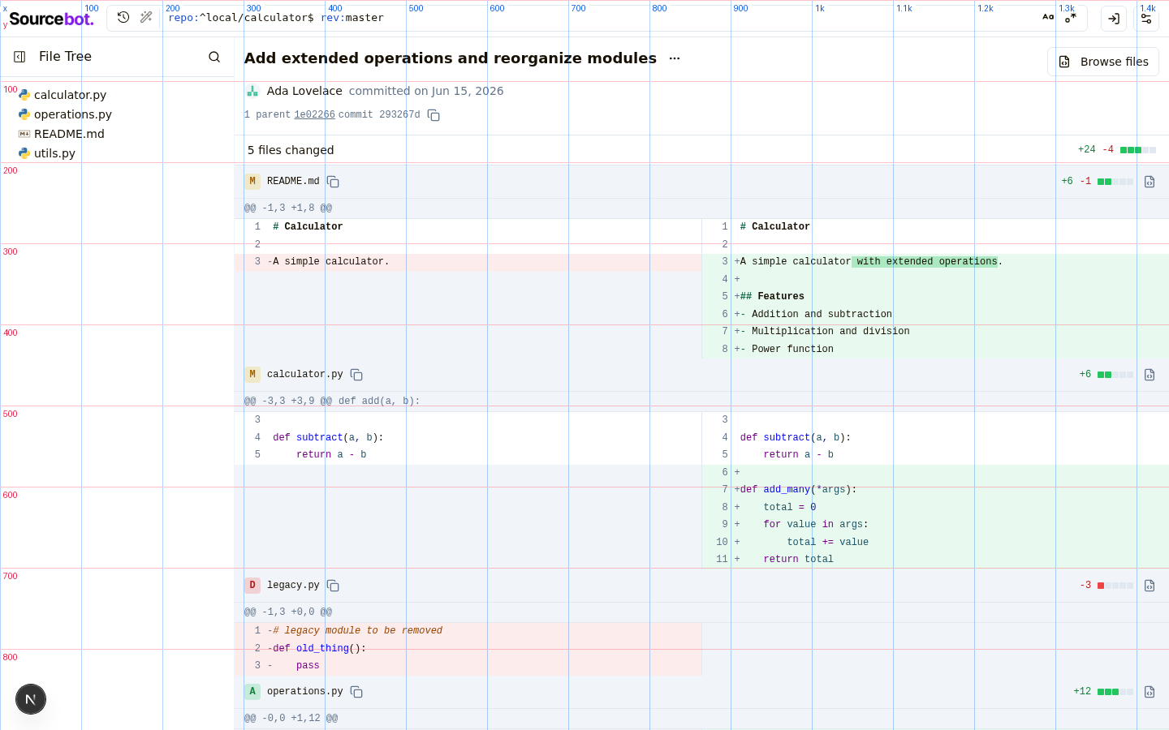
Task: Open parent commit 1e02266 link
Action: point(314,115)
